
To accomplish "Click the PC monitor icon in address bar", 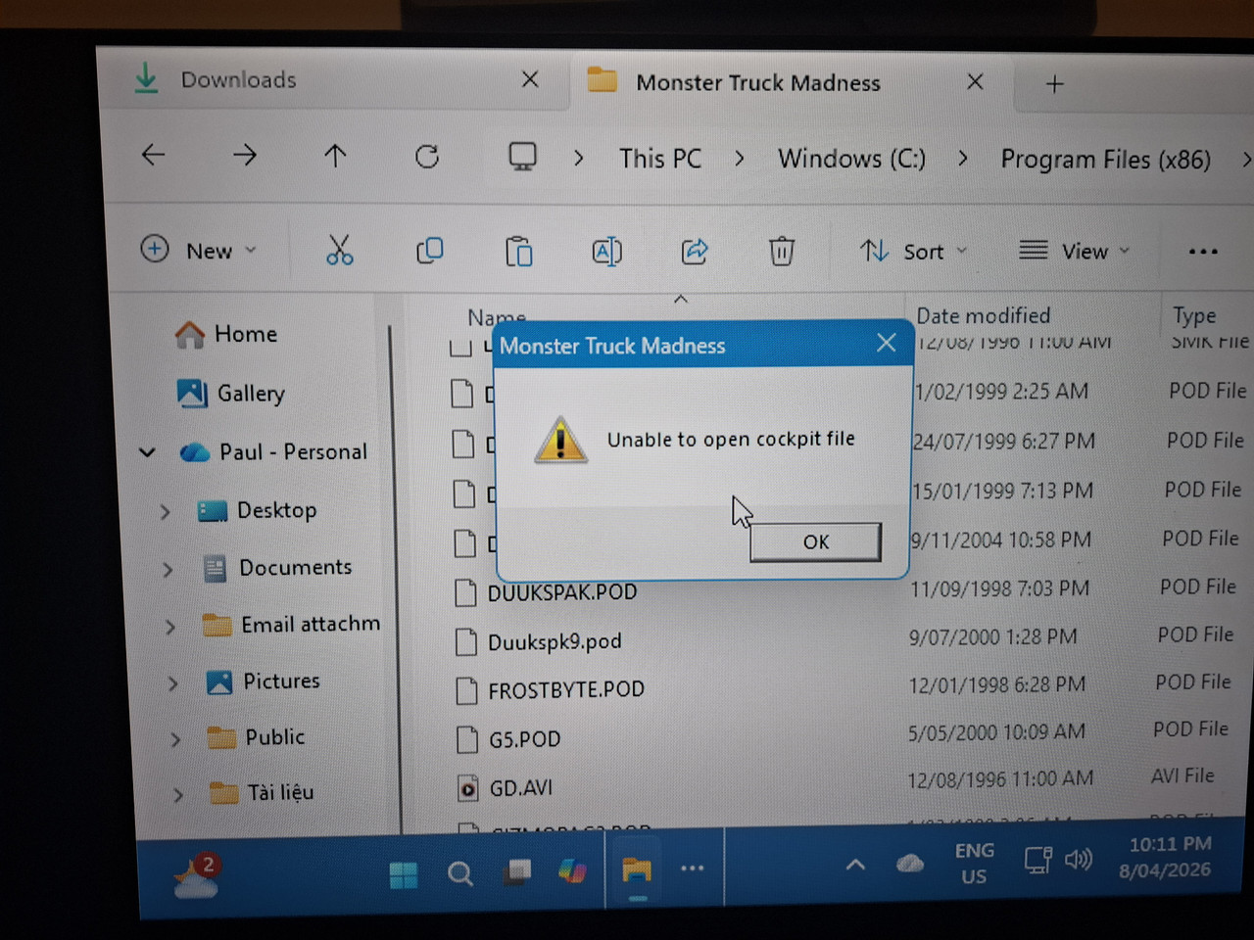I will [x=522, y=157].
